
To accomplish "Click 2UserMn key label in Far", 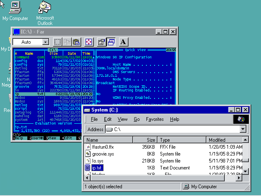I will pyautogui.click(x=36, y=138).
